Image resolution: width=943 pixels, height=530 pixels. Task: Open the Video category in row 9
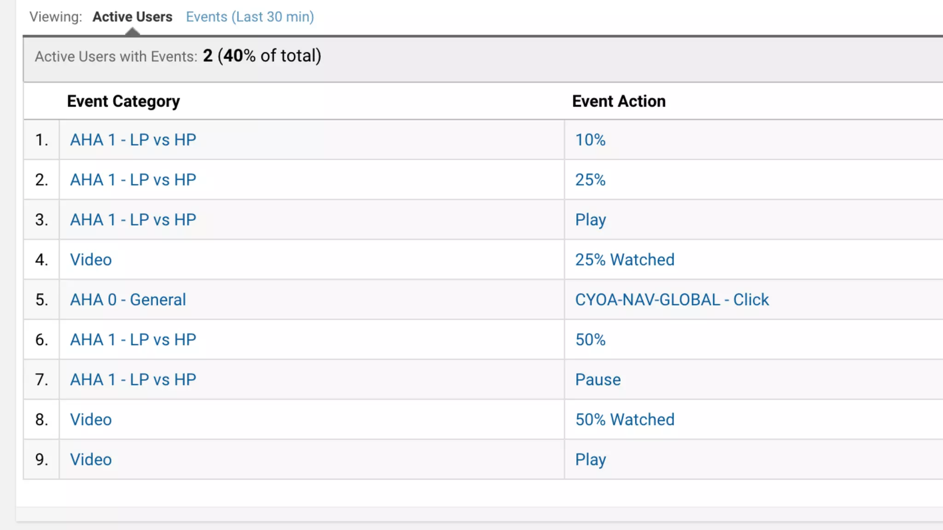(91, 460)
